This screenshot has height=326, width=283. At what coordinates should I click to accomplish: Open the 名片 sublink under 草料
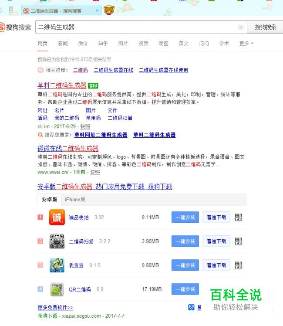pyautogui.click(x=59, y=110)
